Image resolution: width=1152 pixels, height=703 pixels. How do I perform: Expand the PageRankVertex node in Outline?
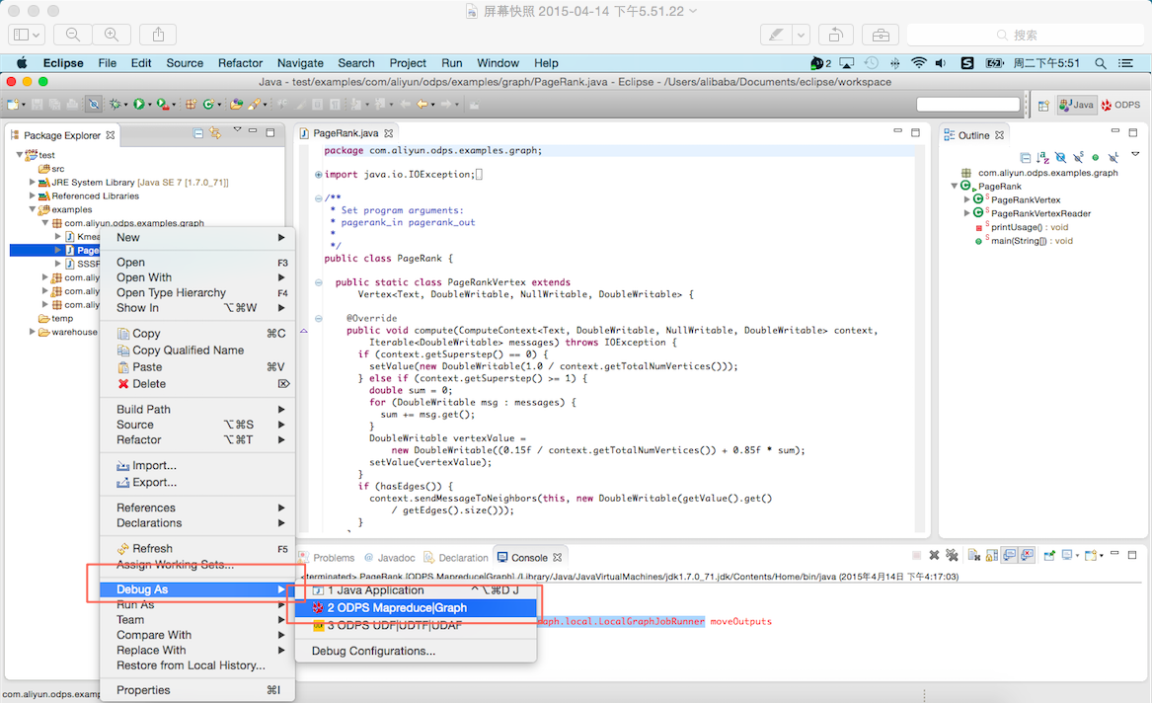[967, 199]
